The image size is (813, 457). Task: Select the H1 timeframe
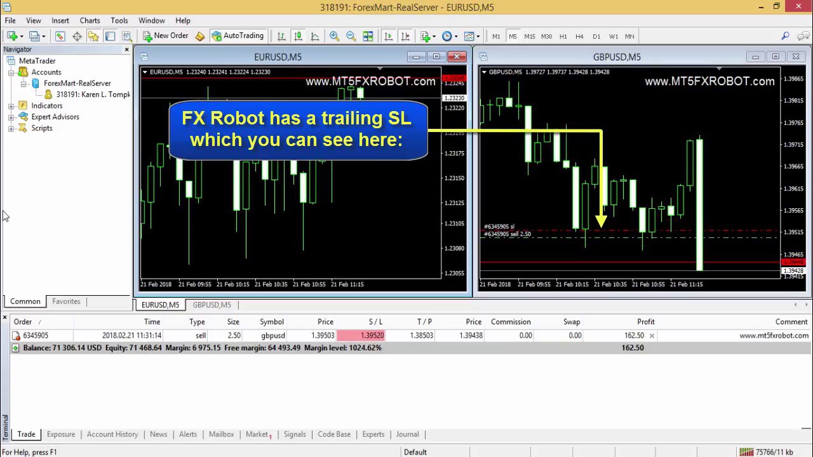pos(563,36)
